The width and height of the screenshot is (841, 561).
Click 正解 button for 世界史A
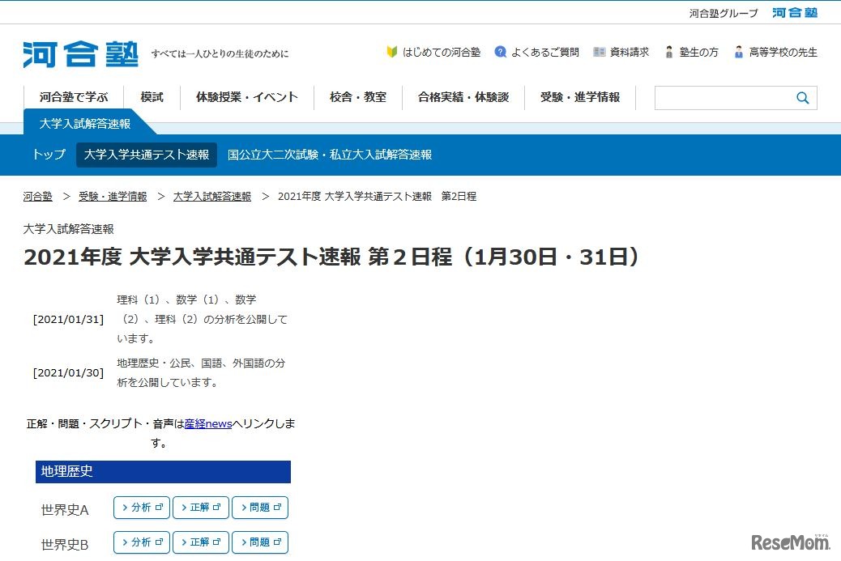click(200, 507)
